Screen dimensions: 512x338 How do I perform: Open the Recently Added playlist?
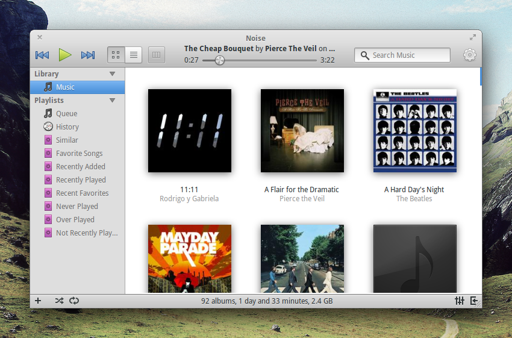coord(80,167)
